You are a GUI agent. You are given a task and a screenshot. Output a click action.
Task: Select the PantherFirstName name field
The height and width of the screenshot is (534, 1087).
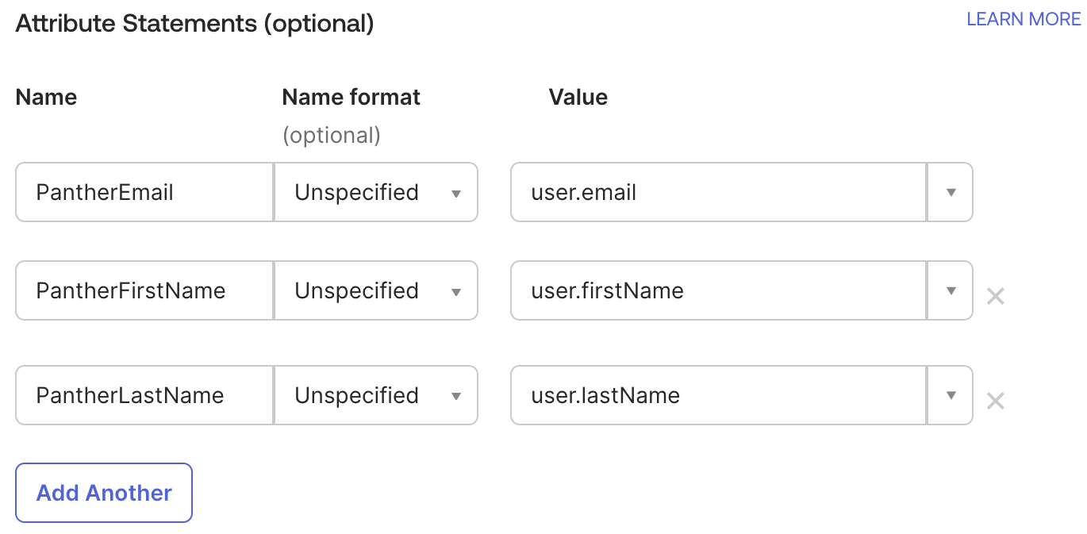[143, 290]
